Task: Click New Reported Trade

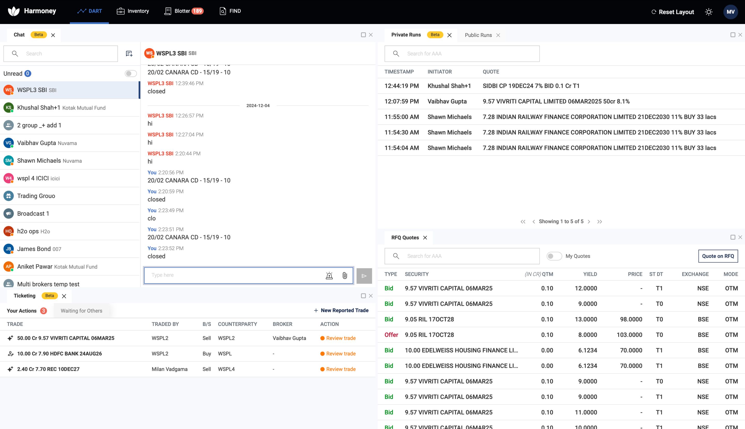Action: point(341,310)
